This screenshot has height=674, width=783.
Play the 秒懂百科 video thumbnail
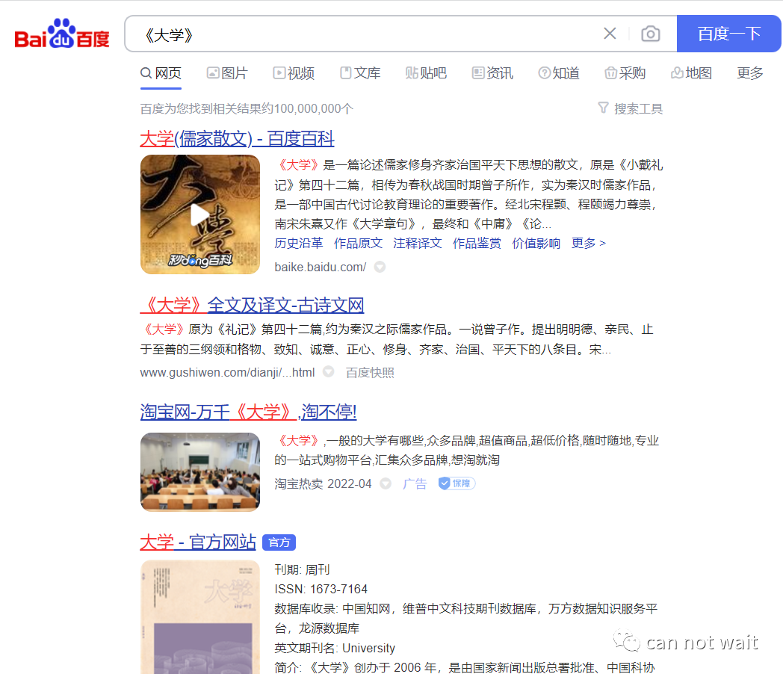point(200,214)
